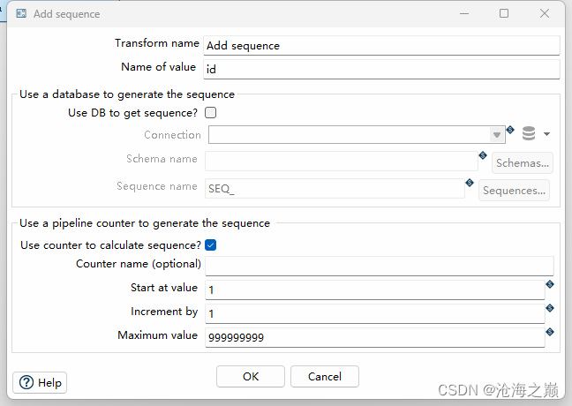Viewport: 572px width, 406px height.
Task: Focus the Transform name text field
Action: coord(381,46)
